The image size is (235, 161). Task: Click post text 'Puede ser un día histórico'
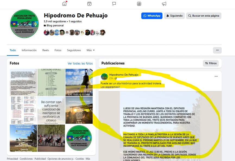point(131,83)
